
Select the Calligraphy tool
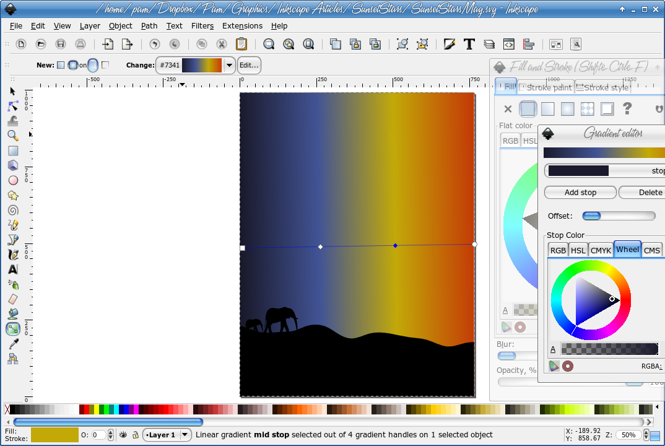[13, 255]
